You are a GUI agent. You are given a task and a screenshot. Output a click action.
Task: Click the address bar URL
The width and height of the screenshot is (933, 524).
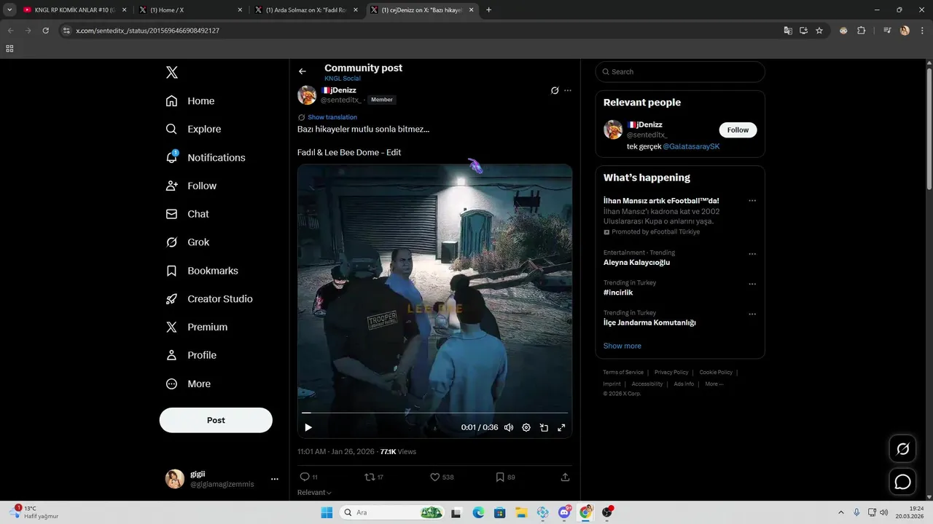click(x=147, y=31)
